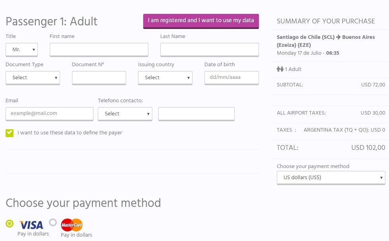Screen dimensions: 389x241
Task: Open the Title dropdown showing Mr.
Action: coord(21,50)
